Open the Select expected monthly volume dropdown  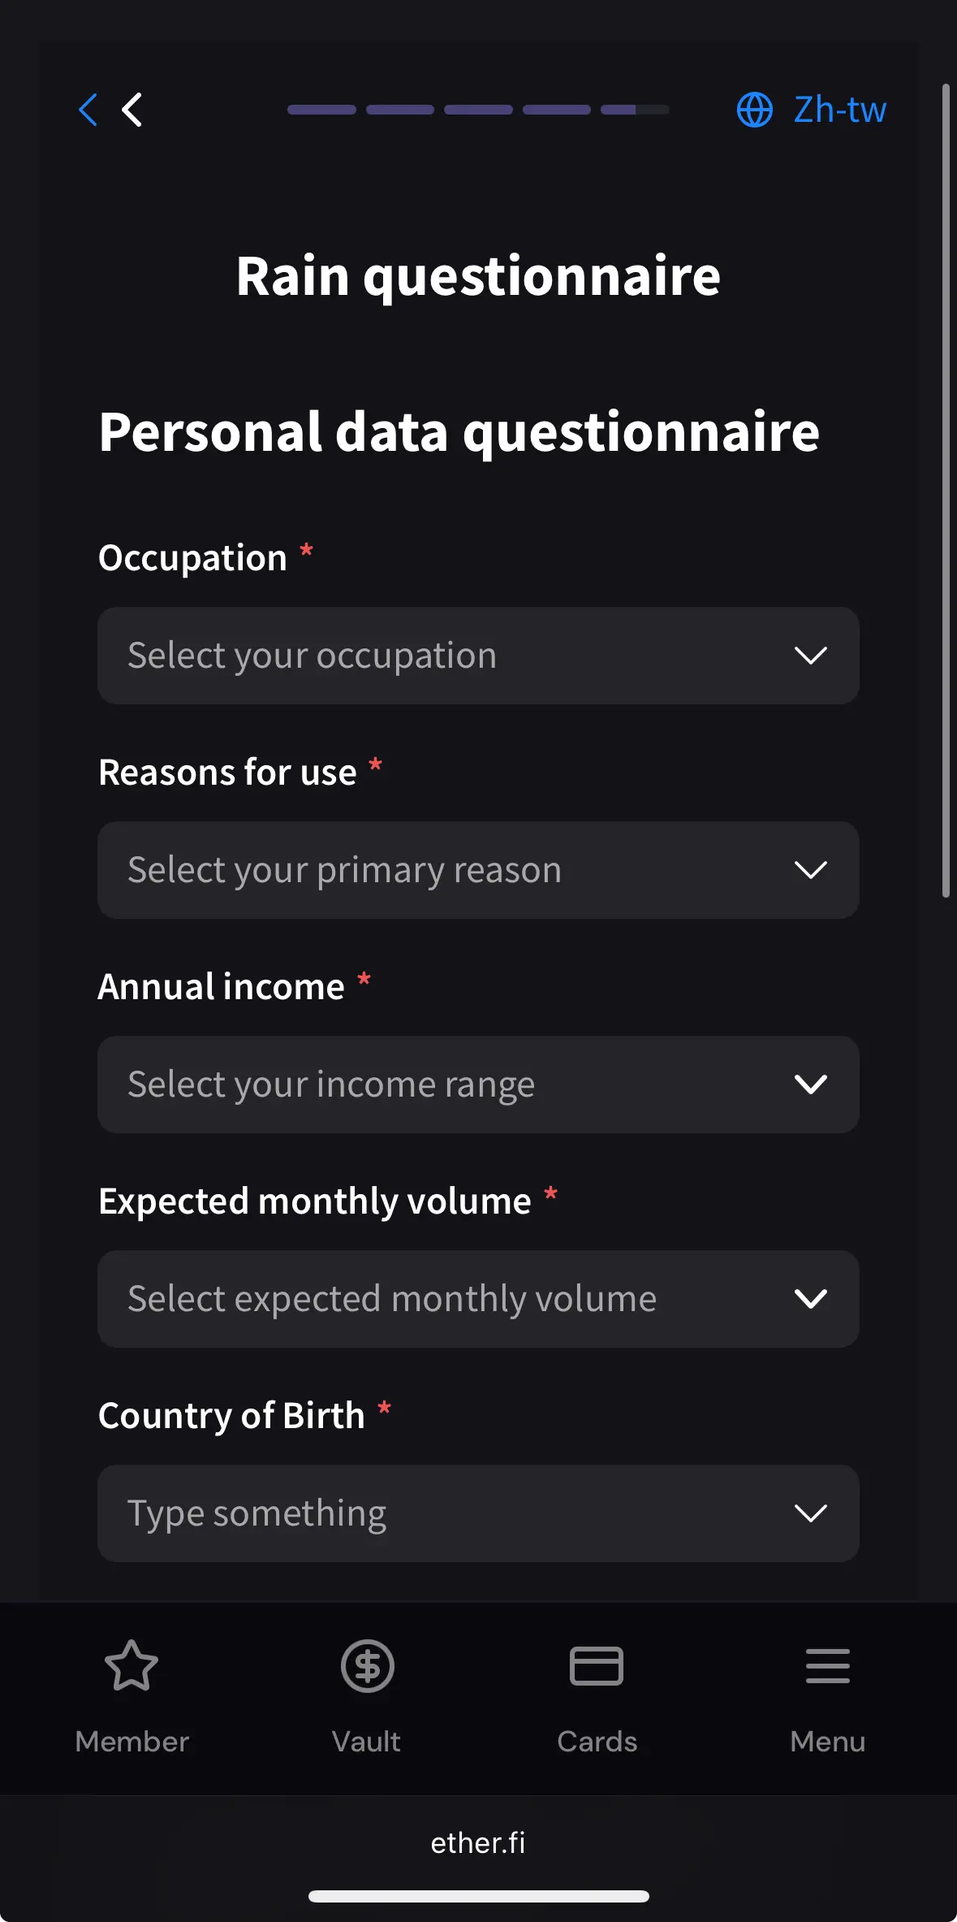[x=478, y=1299]
